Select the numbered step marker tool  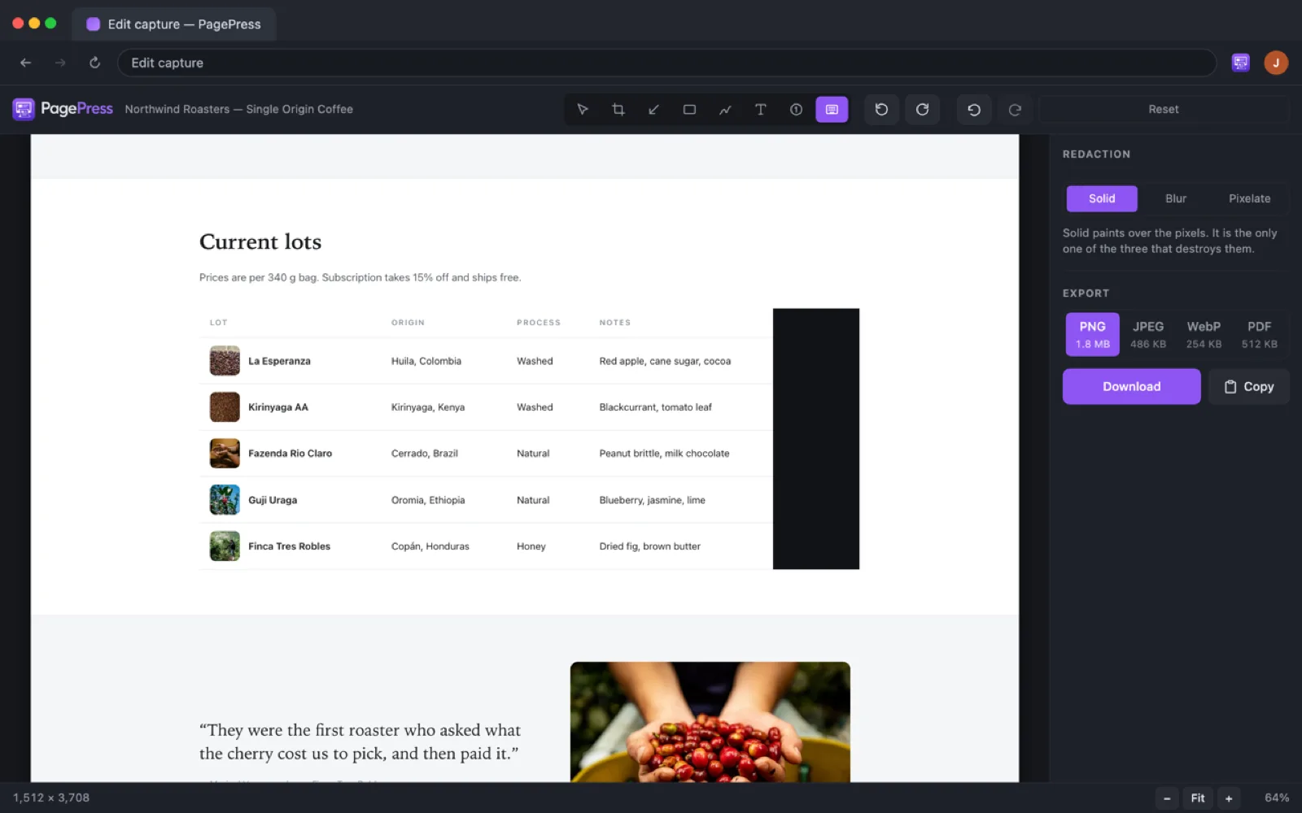coord(796,110)
